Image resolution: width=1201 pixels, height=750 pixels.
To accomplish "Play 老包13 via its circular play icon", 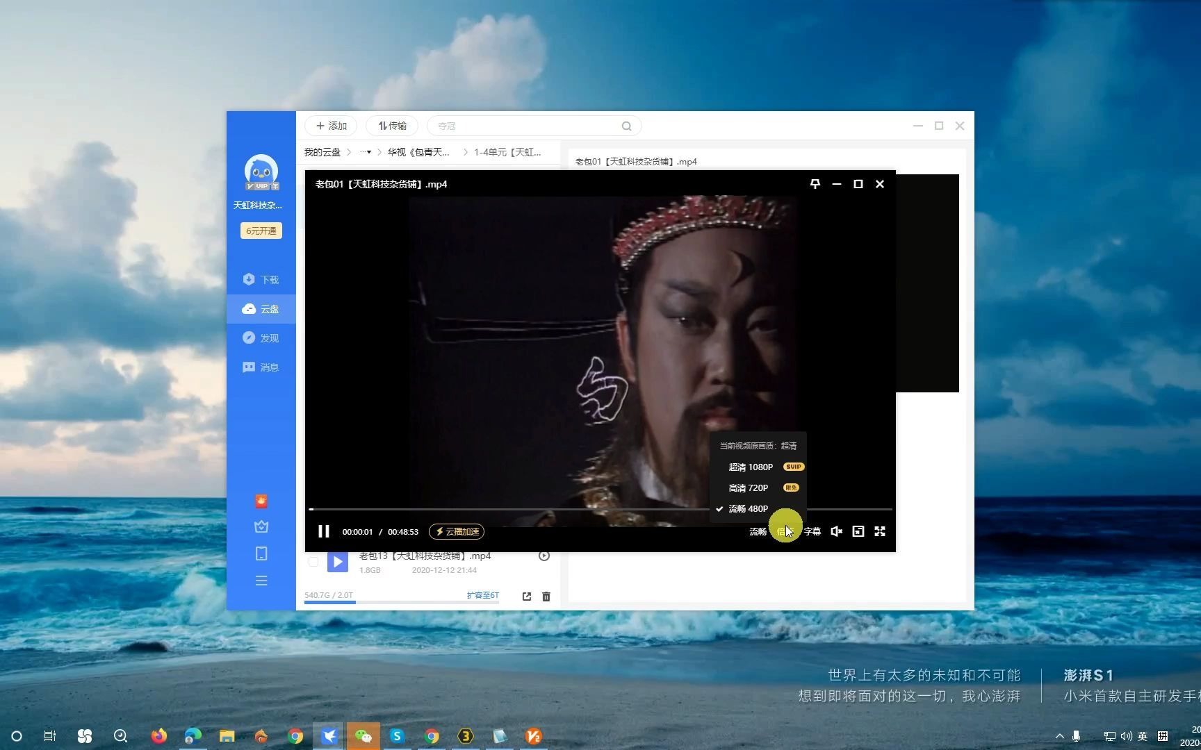I will pyautogui.click(x=544, y=556).
